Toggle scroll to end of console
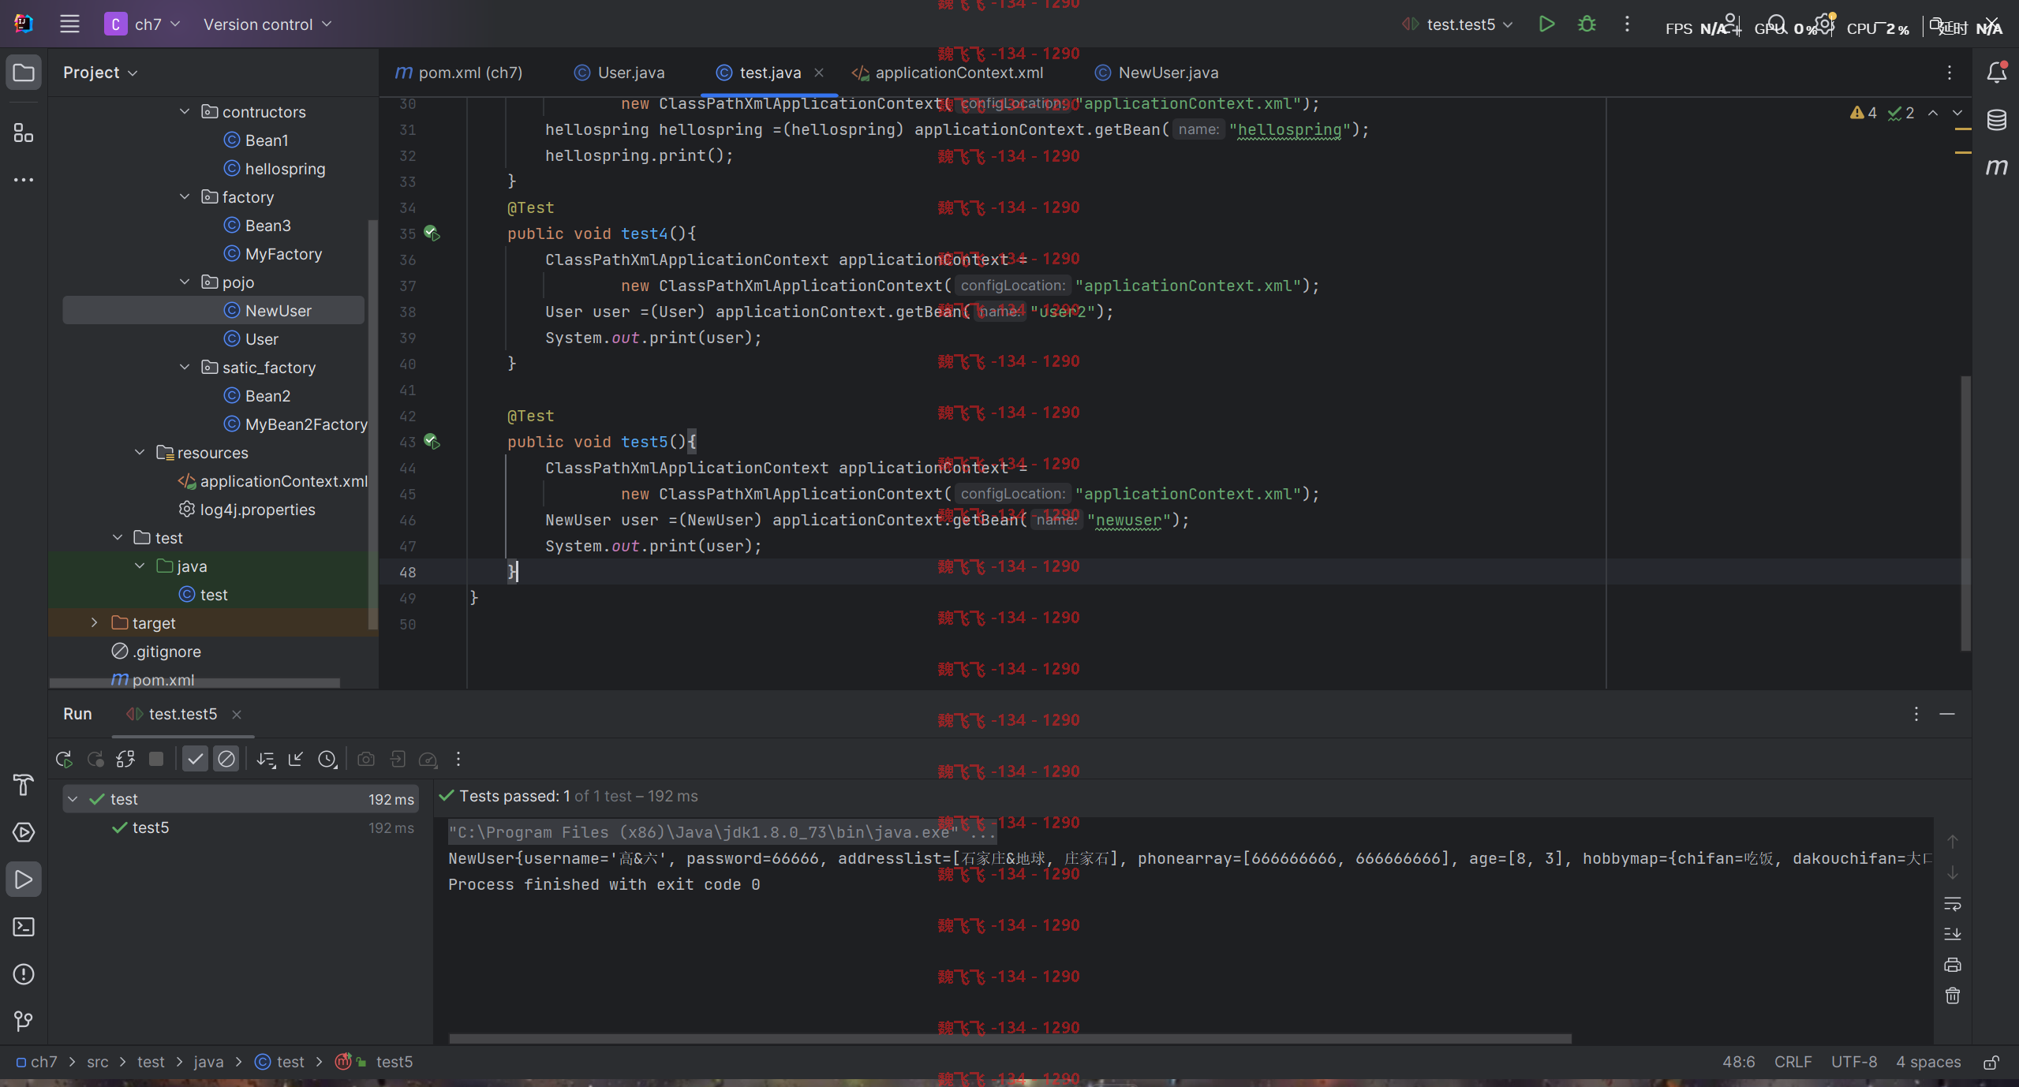Image resolution: width=2019 pixels, height=1087 pixels. coord(1953,934)
